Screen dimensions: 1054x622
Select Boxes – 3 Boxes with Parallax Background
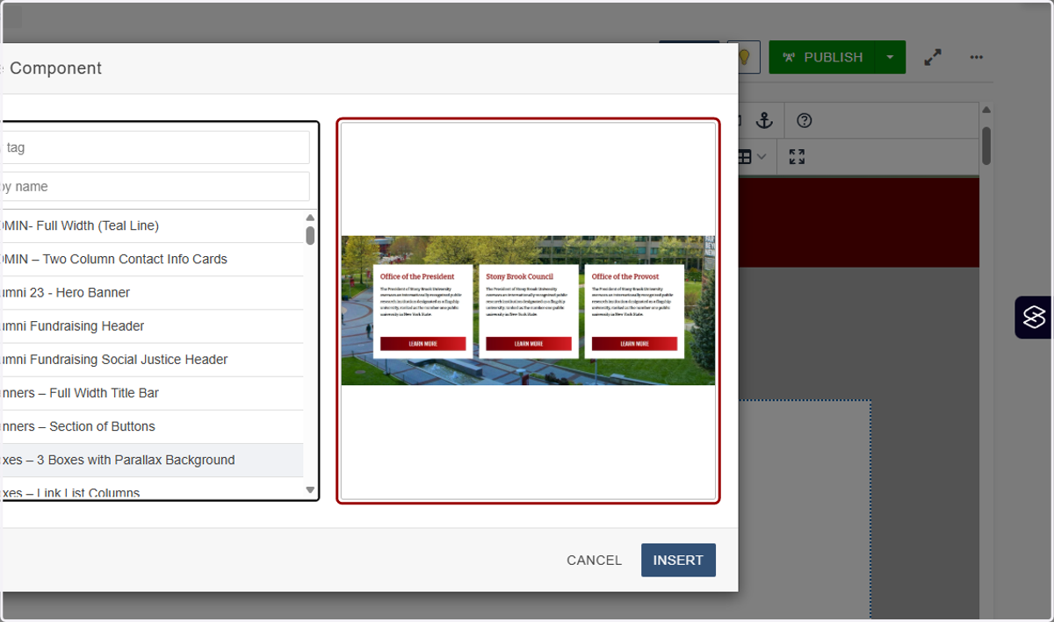point(151,460)
